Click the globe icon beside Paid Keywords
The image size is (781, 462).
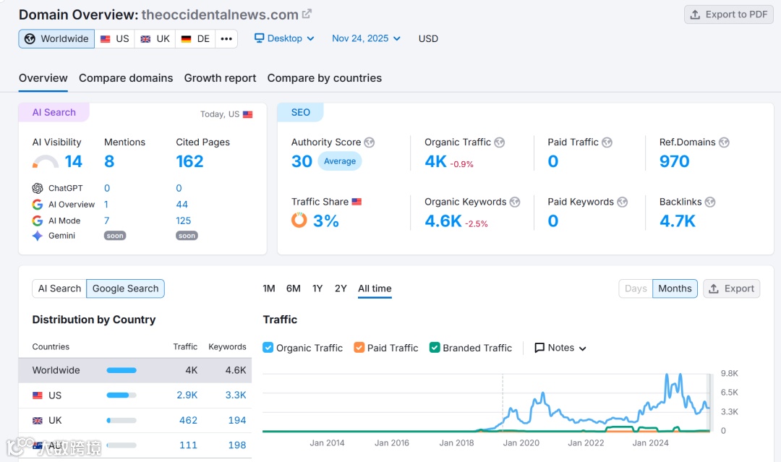coord(622,202)
